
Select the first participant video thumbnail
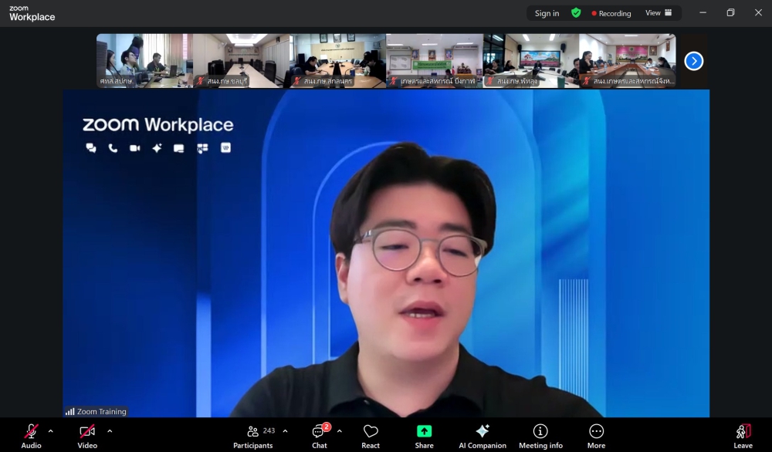[144, 60]
